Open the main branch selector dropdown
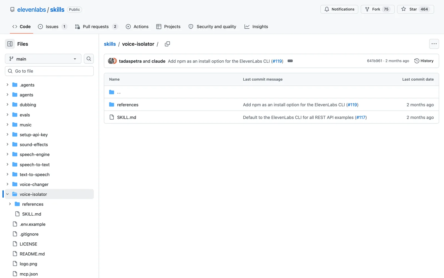The image size is (444, 278). point(43,59)
